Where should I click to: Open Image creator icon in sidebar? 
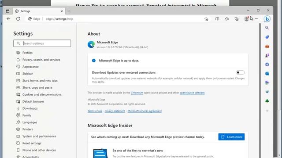pyautogui.click(x=267, y=83)
